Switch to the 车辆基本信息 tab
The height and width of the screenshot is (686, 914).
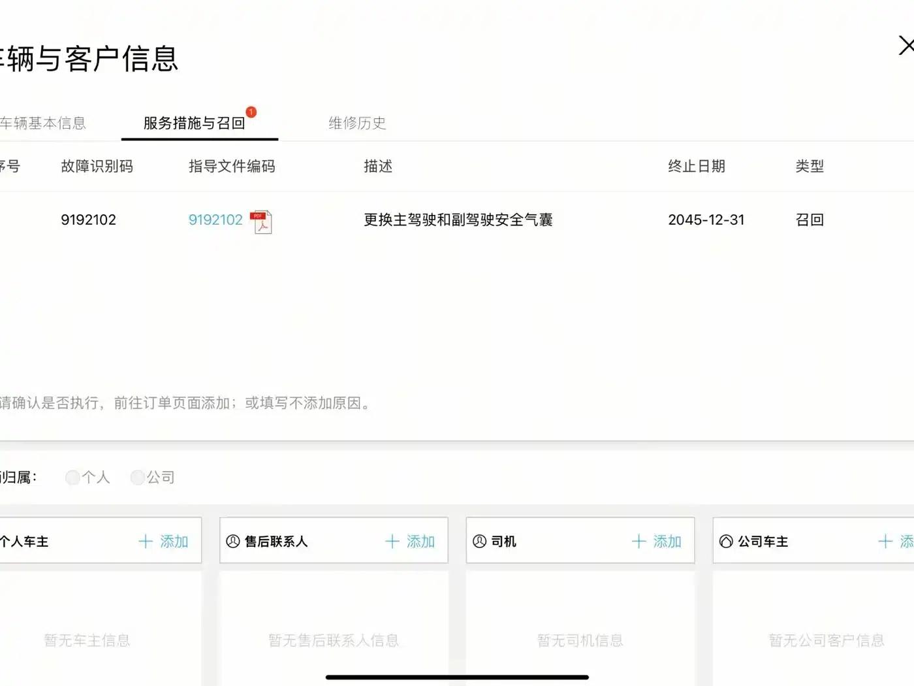click(x=43, y=123)
